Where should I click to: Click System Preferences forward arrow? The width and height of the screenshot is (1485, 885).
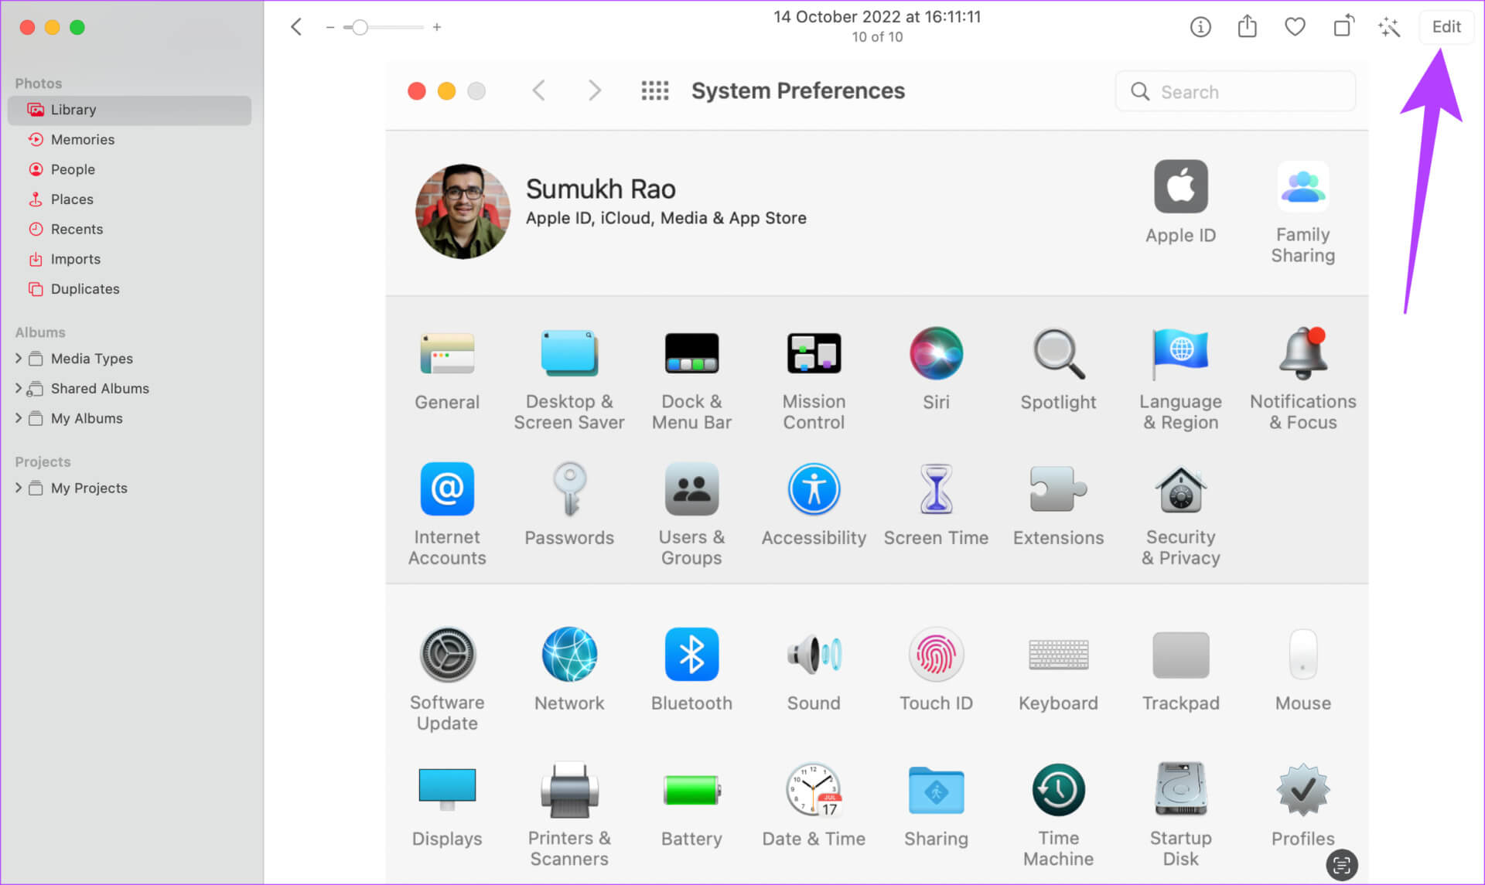pyautogui.click(x=594, y=91)
